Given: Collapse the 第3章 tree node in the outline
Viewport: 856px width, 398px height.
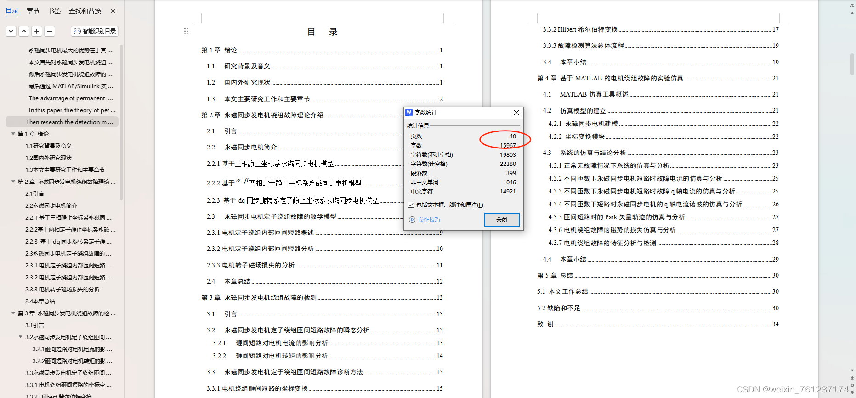Looking at the screenshot, I should point(13,313).
